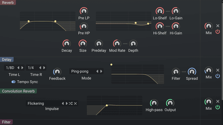223x125 pixels.
Task: Step Time R to previous value
Action: click(x=40, y=68)
